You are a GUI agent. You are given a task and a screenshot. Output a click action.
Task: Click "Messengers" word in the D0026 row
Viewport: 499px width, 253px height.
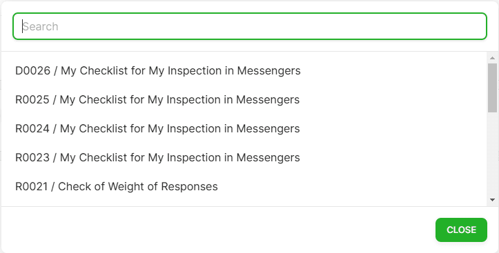(269, 70)
